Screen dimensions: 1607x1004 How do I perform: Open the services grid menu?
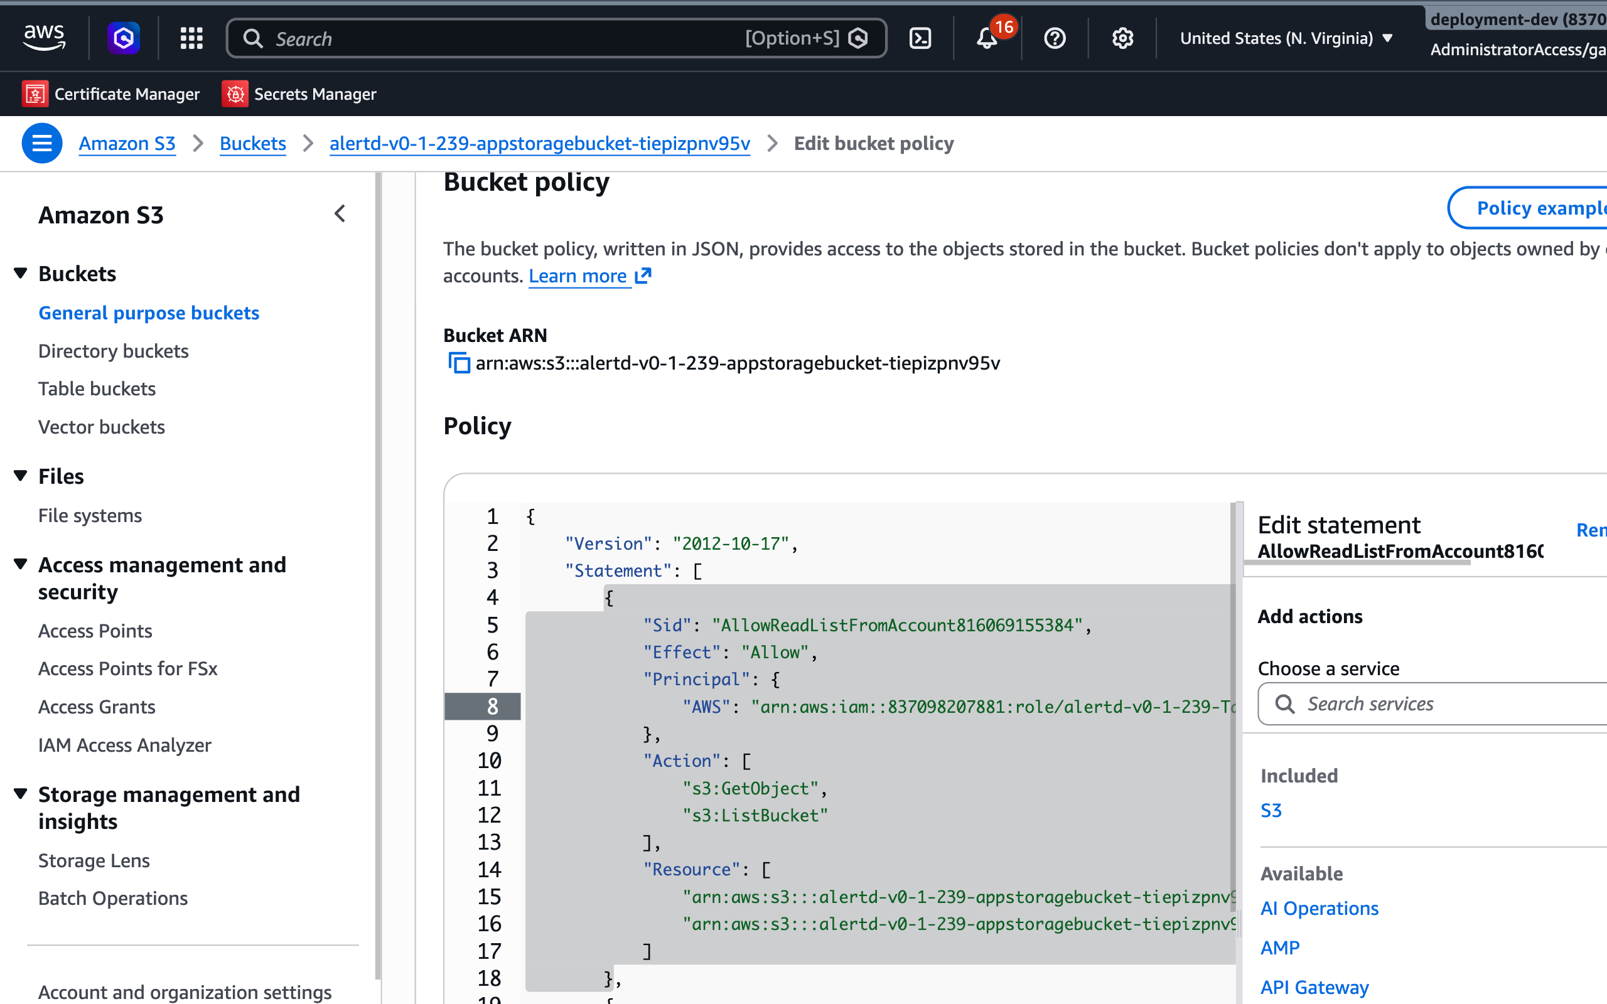click(191, 38)
